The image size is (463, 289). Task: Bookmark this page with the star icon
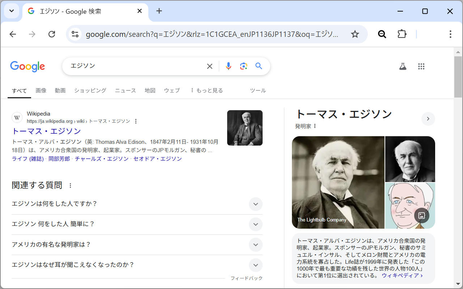(355, 34)
